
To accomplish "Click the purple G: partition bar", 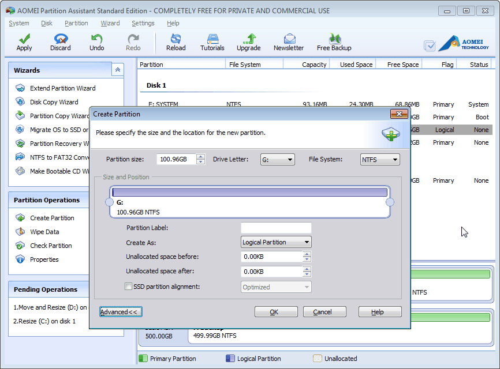I will click(249, 193).
